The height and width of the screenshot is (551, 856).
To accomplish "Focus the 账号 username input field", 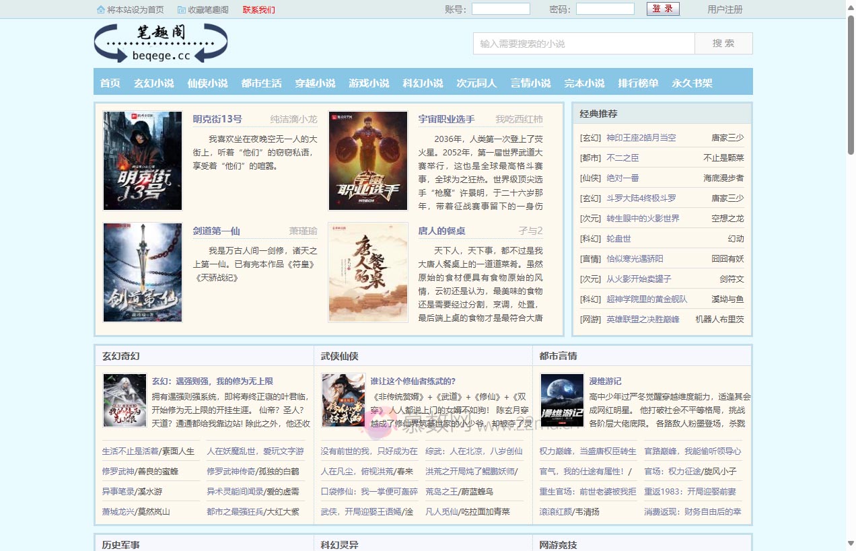I will 501,9.
